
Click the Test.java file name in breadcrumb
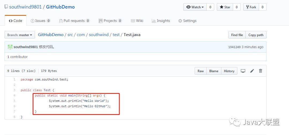point(132,35)
